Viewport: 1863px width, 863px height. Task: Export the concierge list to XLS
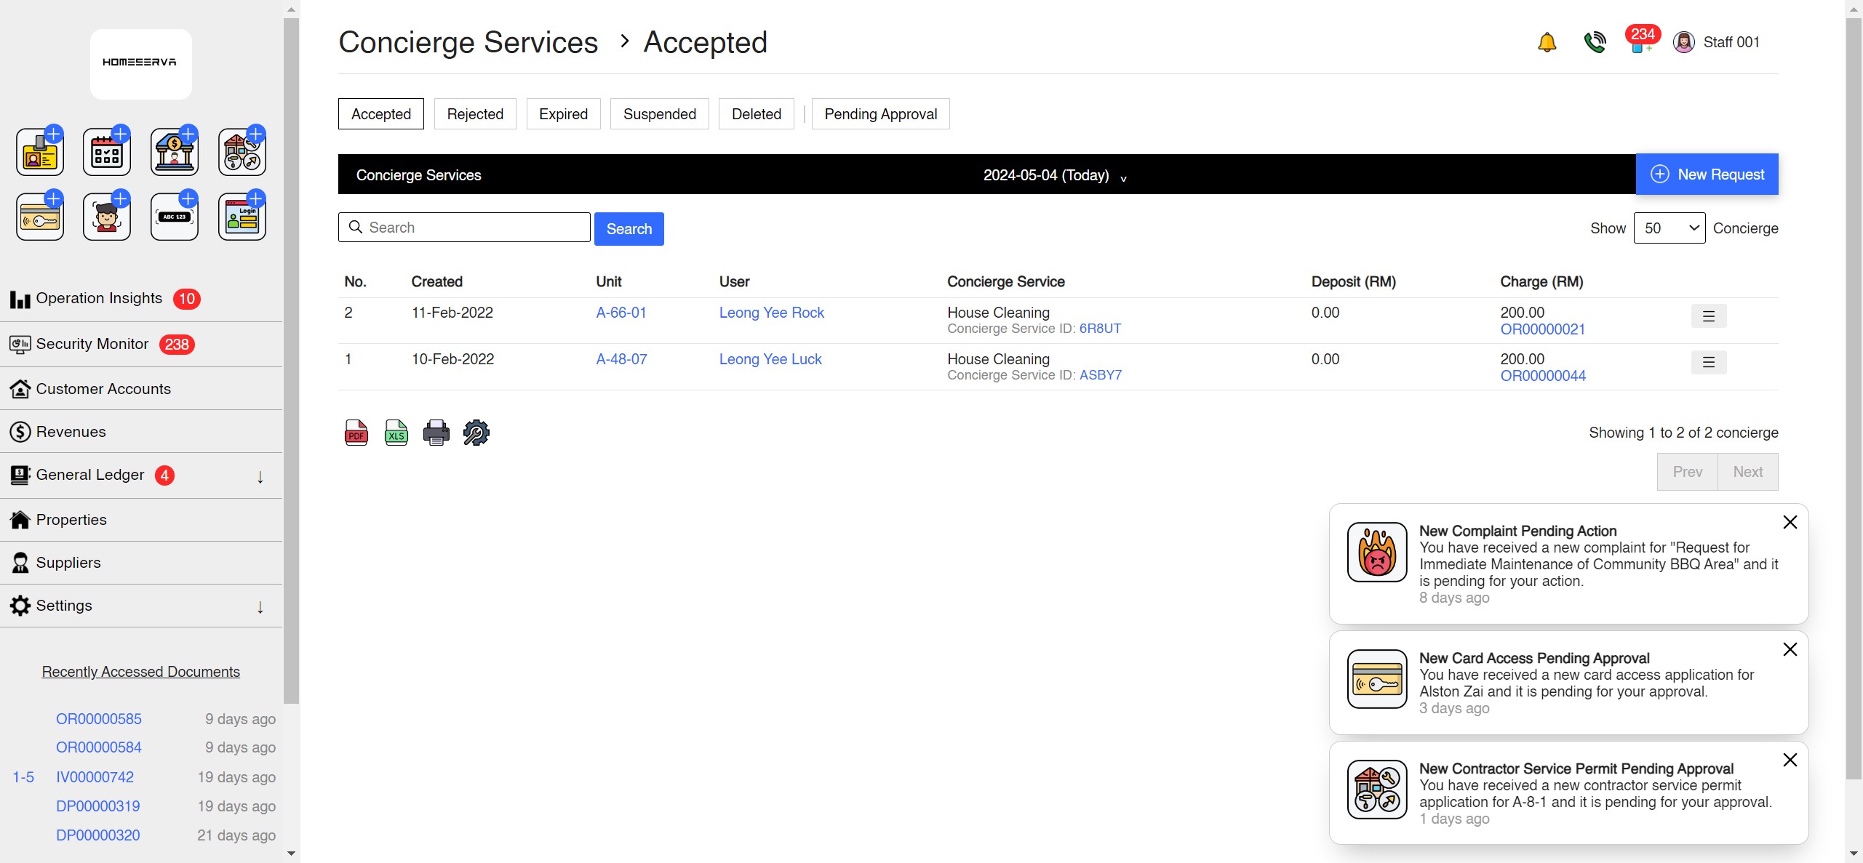pos(396,432)
